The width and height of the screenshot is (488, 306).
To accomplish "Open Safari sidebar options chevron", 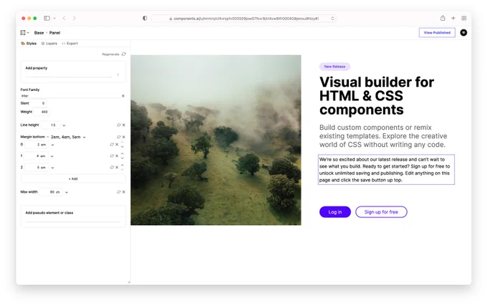I will pos(55,19).
